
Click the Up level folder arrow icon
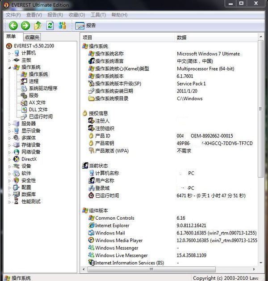38,26
